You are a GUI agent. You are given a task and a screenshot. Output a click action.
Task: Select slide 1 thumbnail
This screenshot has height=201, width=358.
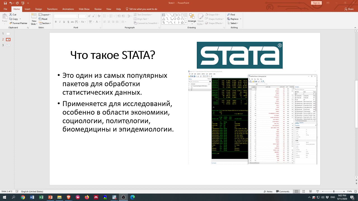tap(8, 34)
